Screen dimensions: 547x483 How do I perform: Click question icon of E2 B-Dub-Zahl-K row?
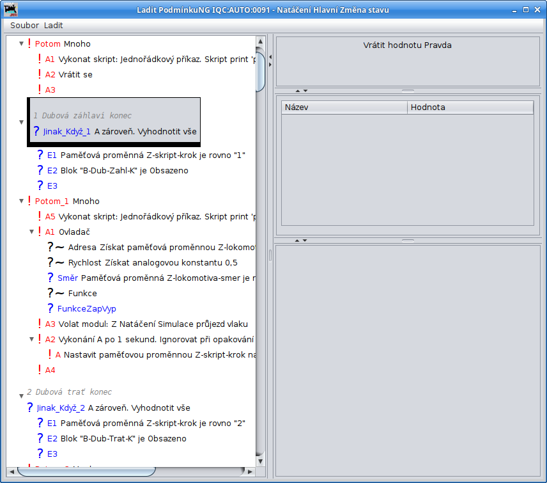(x=40, y=170)
